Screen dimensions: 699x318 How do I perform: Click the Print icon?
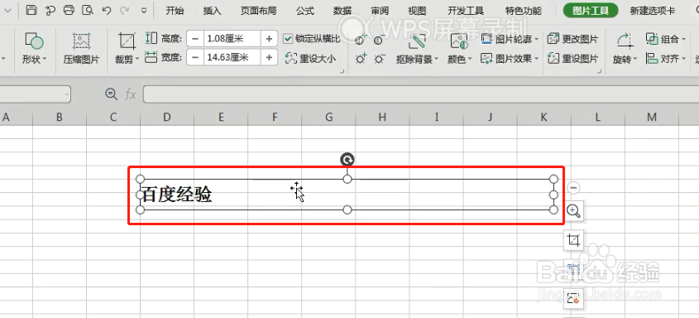tap(69, 10)
